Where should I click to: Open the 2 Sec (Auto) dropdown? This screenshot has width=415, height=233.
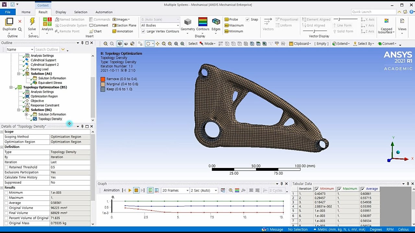click(x=203, y=190)
